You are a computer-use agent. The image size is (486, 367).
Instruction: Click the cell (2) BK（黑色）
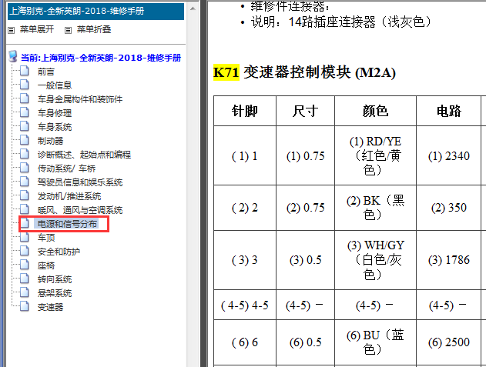(375, 208)
